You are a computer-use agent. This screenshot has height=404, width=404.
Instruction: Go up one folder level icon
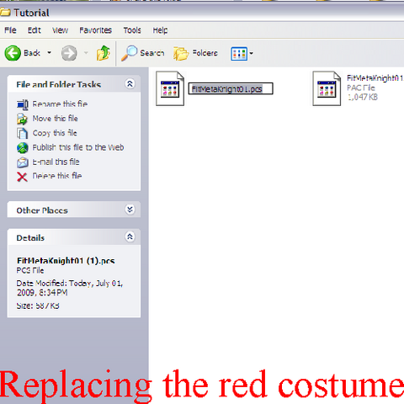pos(103,53)
